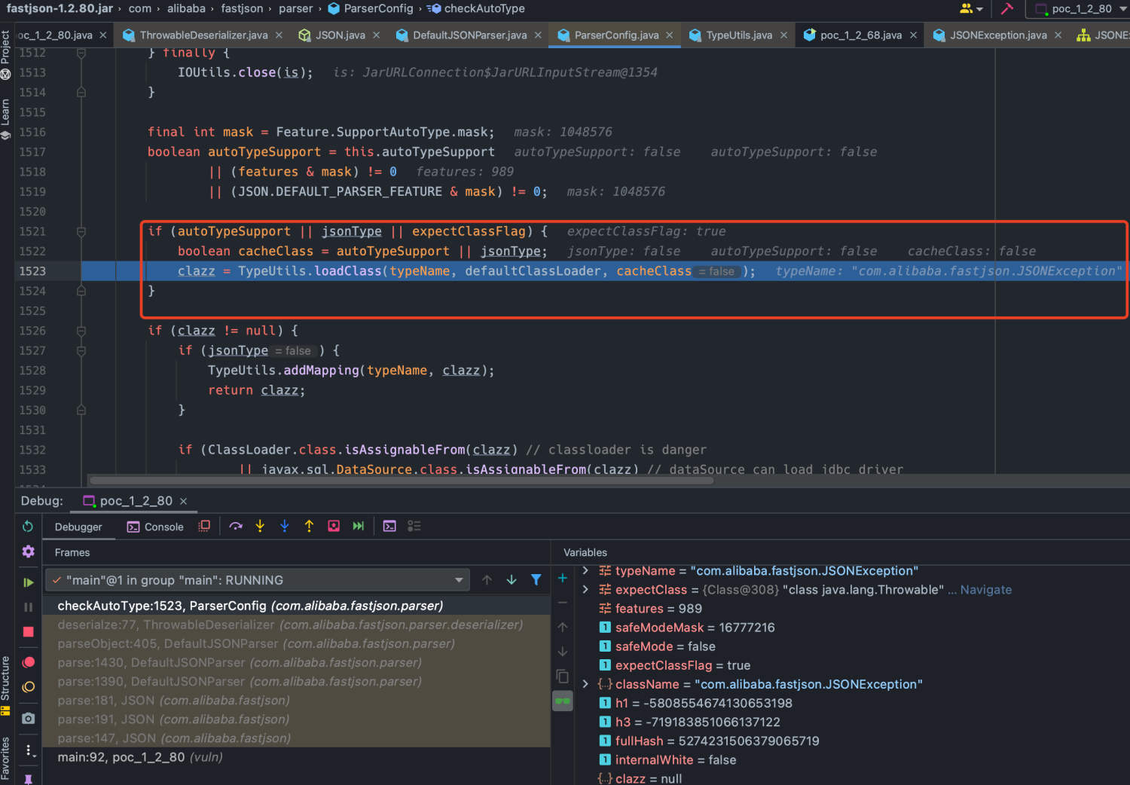Click the restore layout icon beside Console

tap(204, 527)
